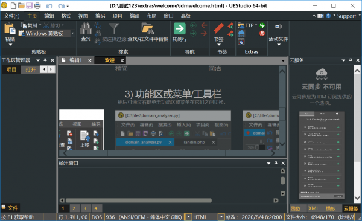This screenshot has height=221, width=362.
Task: Click the green 转到行 go to line icon
Action: pyautogui.click(x=180, y=28)
